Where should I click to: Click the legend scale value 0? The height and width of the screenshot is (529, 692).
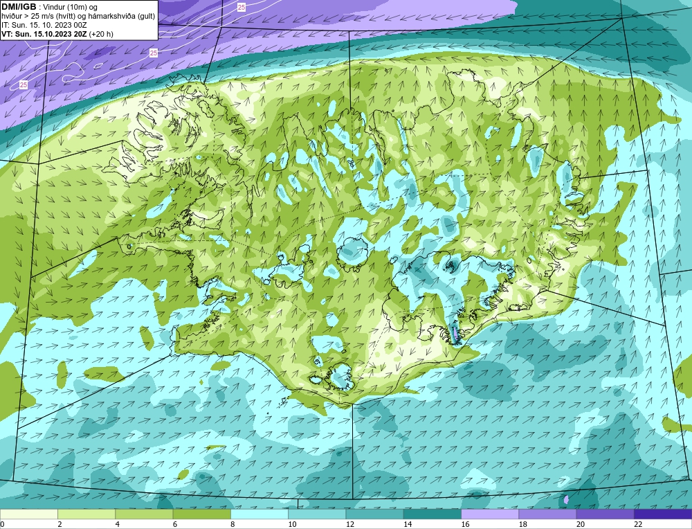coord(2,524)
